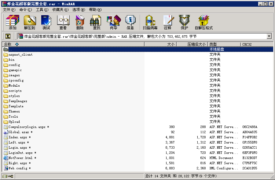The height and width of the screenshot is (180, 275).
Task: Open the View (查看) file tool
Action: click(x=63, y=22)
